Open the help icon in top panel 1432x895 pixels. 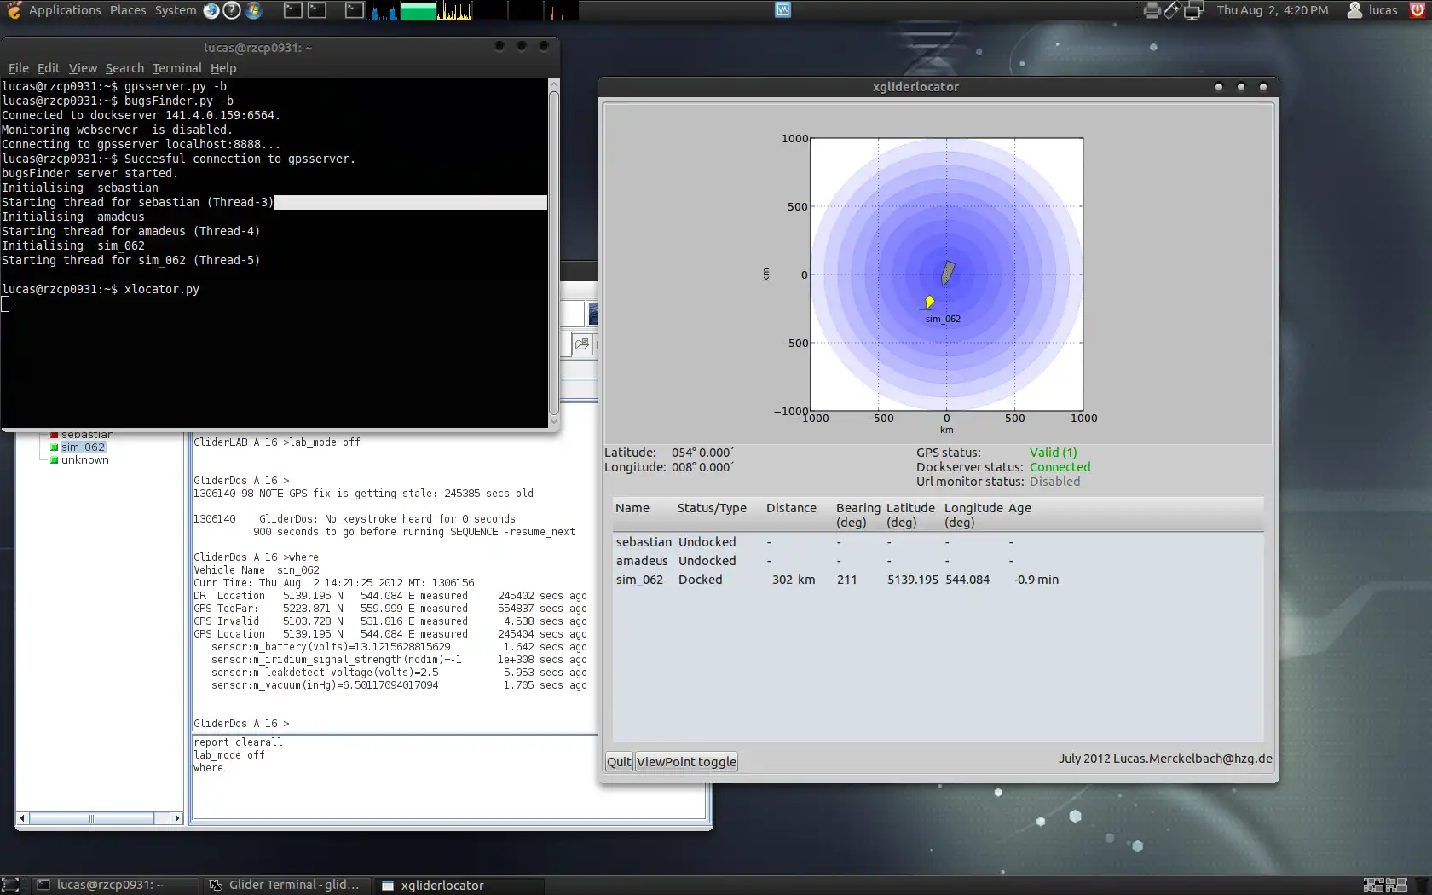pyautogui.click(x=232, y=10)
